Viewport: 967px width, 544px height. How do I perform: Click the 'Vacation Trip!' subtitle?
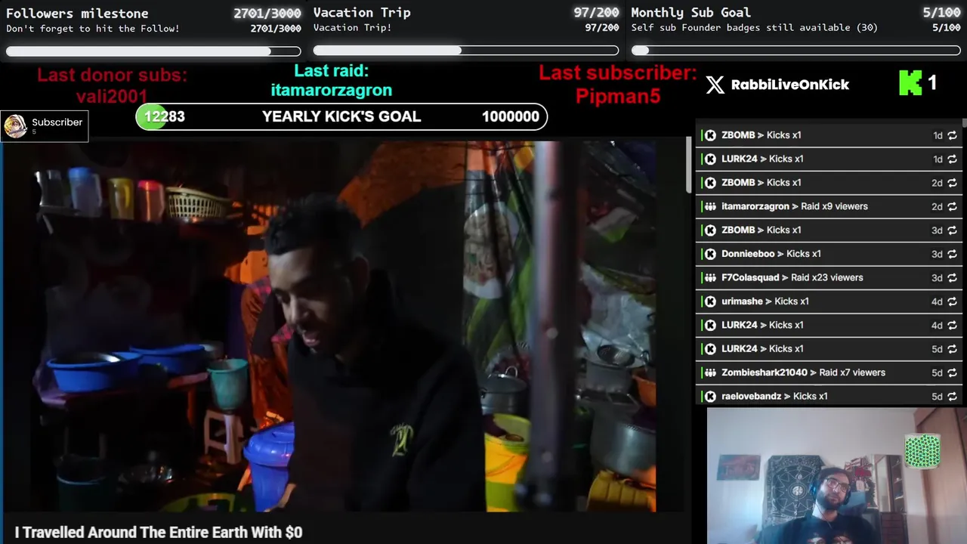(x=353, y=28)
